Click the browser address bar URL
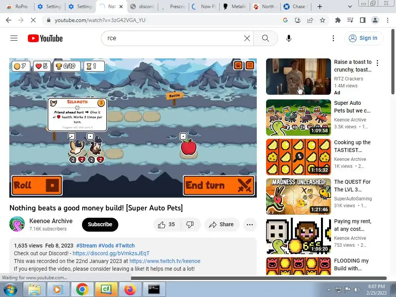Screen dimensions: 396x297 (100, 20)
